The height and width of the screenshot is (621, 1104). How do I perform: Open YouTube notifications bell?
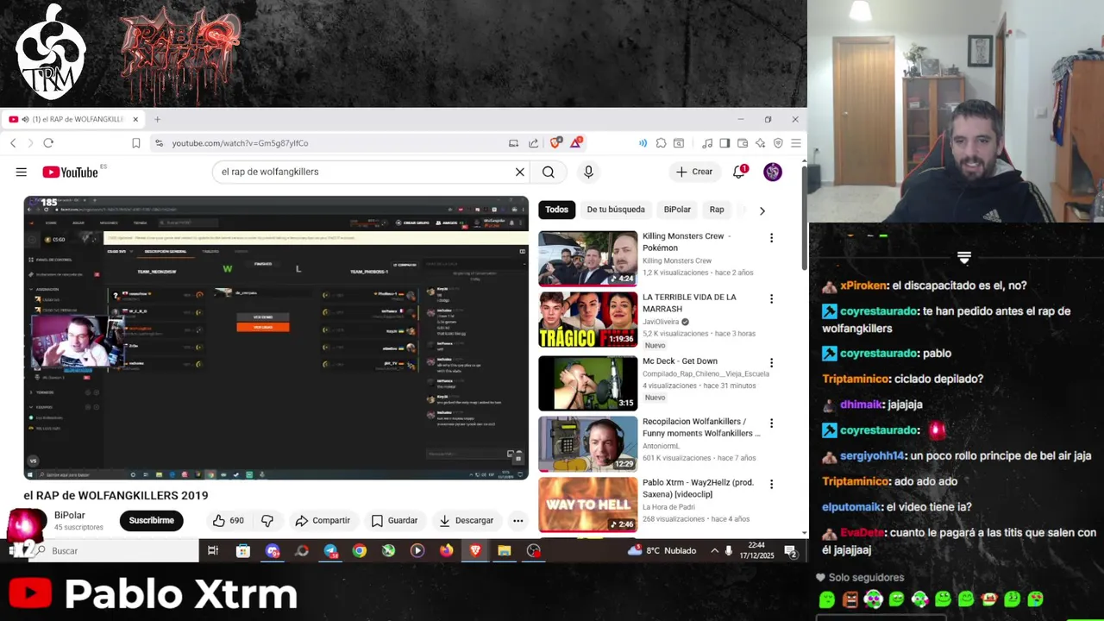coord(739,172)
